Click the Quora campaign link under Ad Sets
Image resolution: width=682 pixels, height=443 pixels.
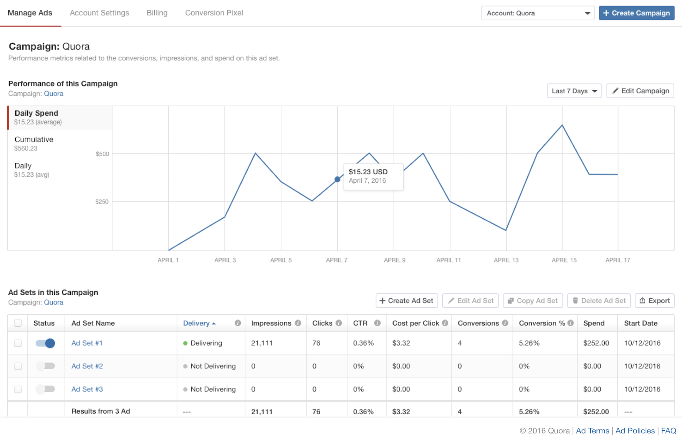[53, 302]
